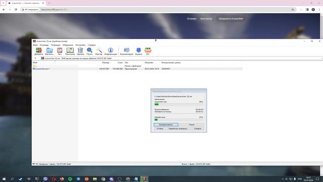Image resolution: width=323 pixels, height=182 pixels.
Task: Click the total Обработано progress bar
Action: coord(179,120)
